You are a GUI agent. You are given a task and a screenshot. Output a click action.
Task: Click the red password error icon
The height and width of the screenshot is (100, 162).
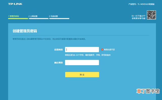point(102,50)
